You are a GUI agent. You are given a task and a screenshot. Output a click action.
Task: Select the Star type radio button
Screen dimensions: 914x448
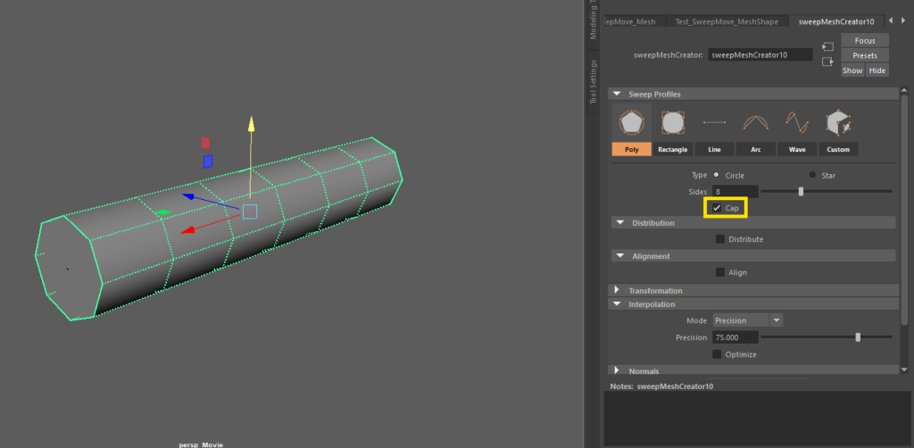pos(812,175)
